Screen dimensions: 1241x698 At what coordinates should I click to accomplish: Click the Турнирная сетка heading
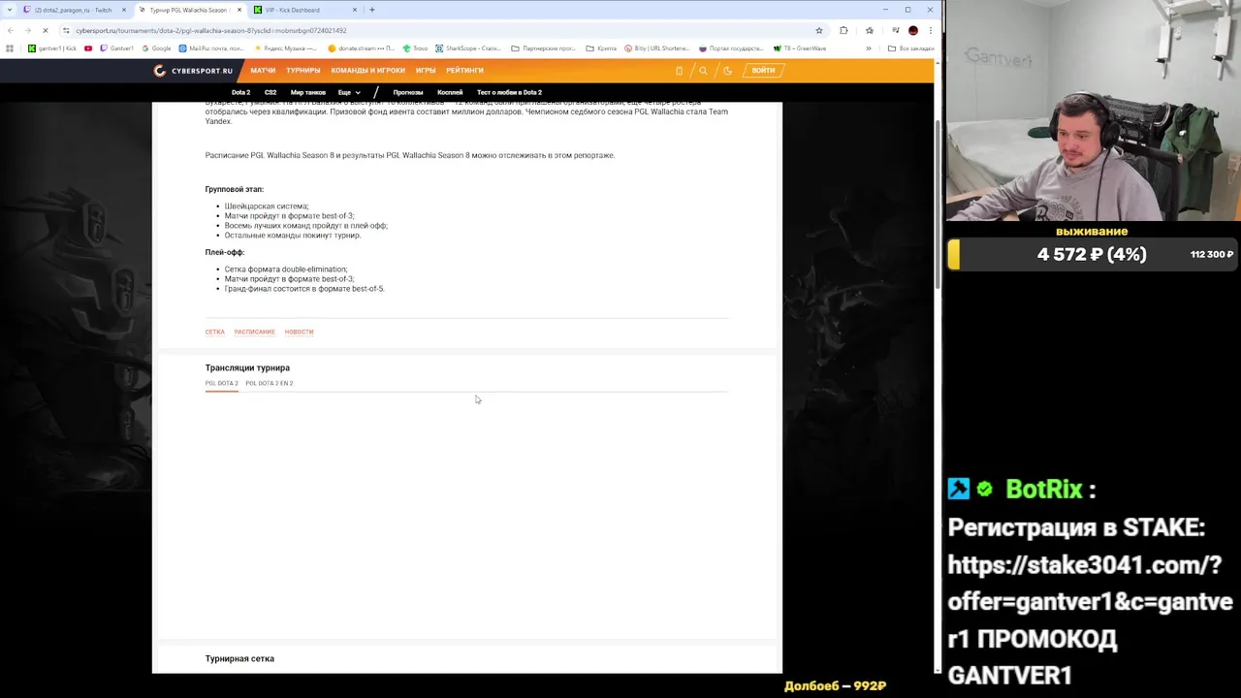239,658
